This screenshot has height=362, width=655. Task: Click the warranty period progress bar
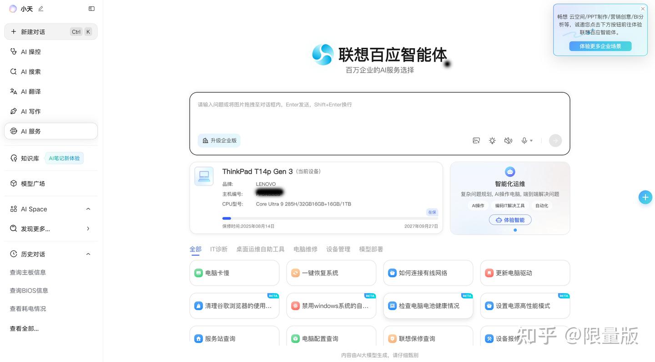click(330, 219)
